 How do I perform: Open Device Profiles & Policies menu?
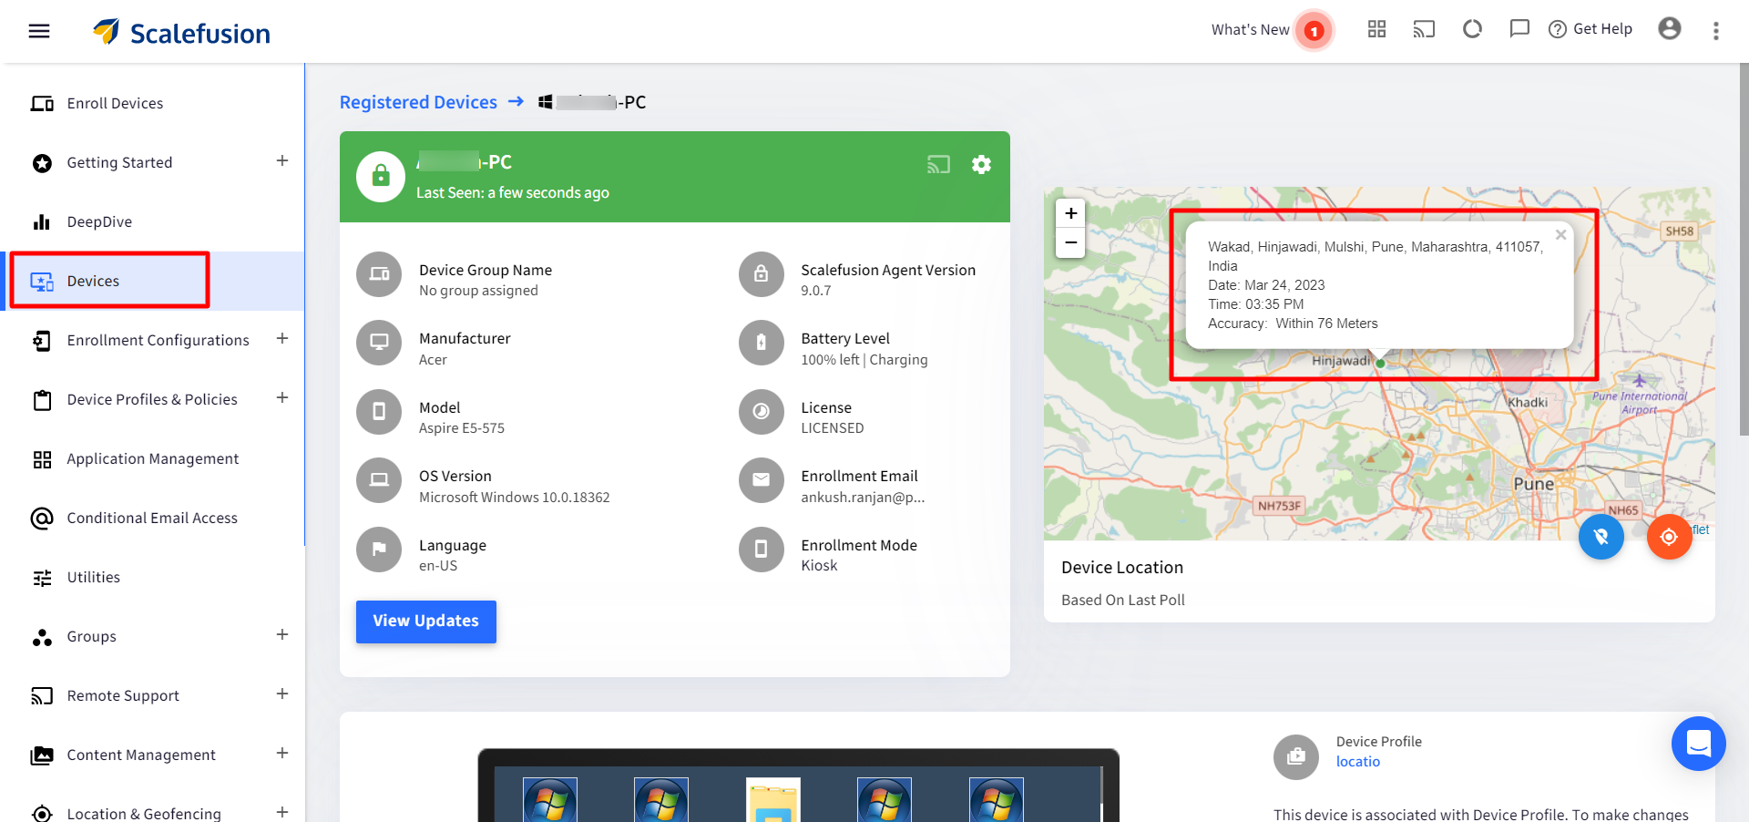[152, 399]
